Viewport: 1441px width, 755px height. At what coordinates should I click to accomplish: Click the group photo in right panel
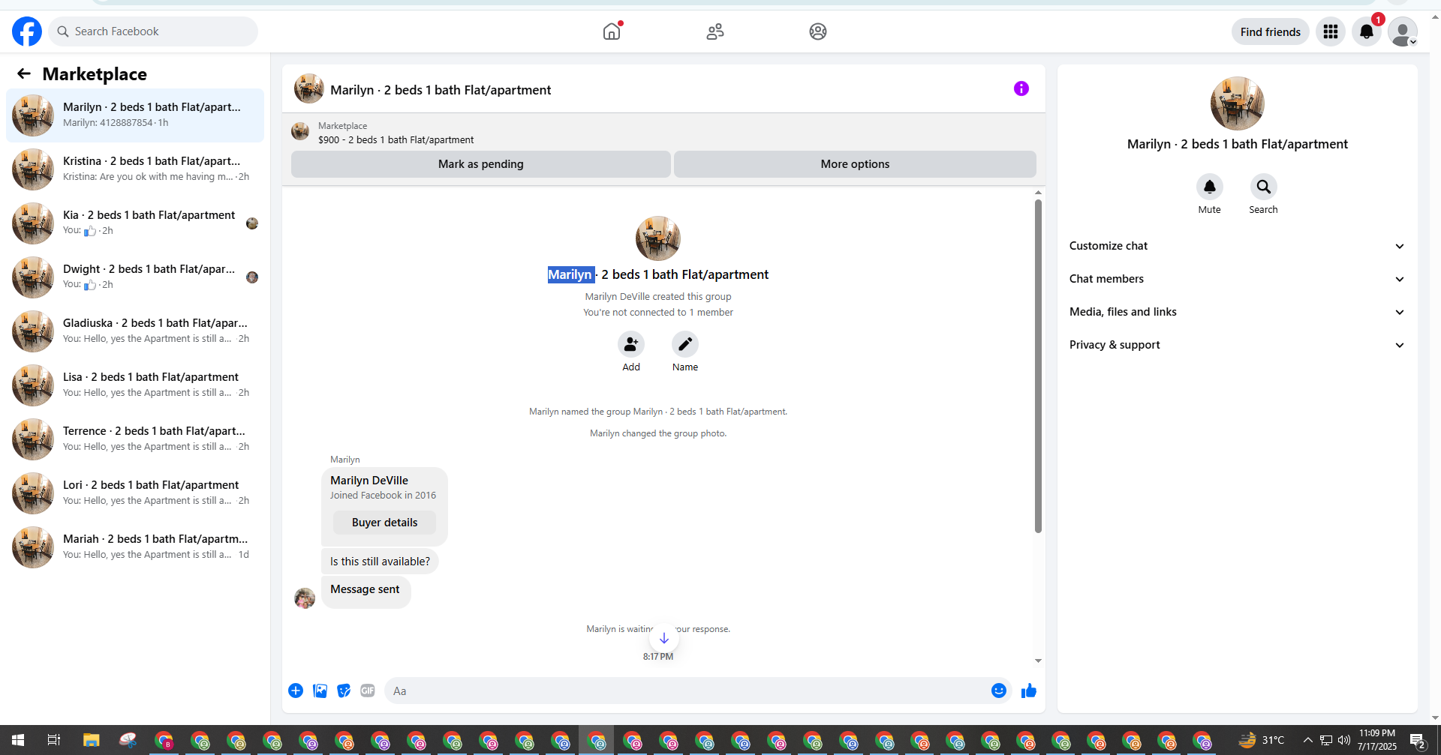pos(1238,103)
